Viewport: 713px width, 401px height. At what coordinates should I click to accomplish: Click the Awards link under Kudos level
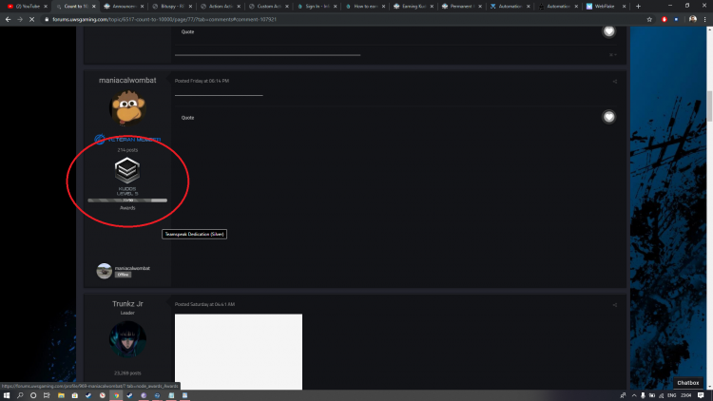click(x=126, y=207)
